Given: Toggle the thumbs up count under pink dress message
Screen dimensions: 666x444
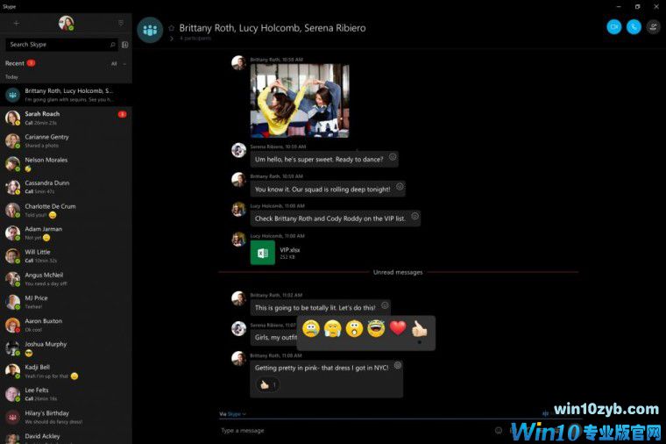Looking at the screenshot, I should click(267, 385).
